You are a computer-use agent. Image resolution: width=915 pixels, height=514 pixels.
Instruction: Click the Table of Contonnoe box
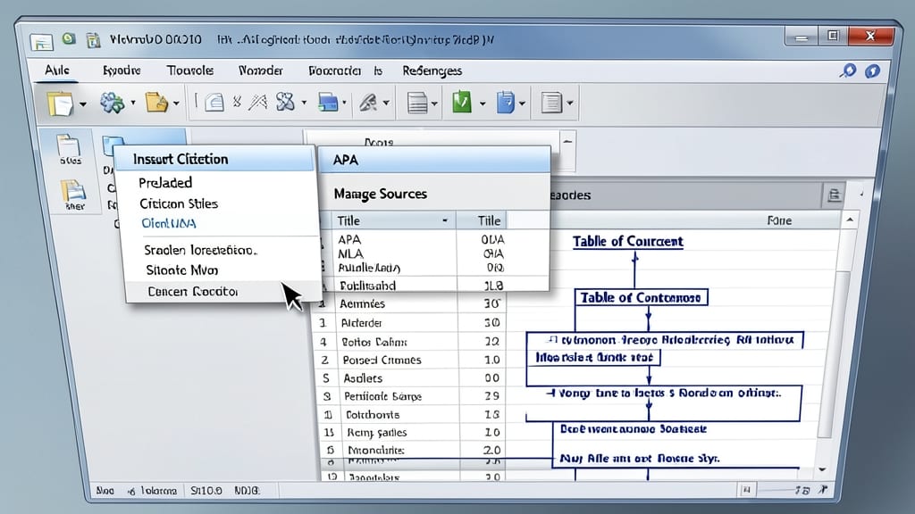coord(641,297)
